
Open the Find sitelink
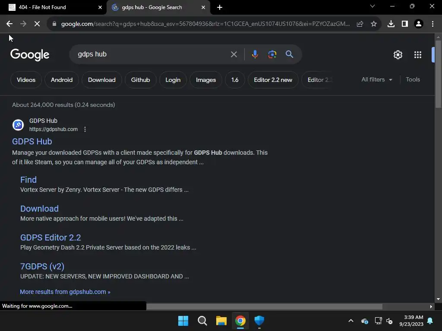point(28,180)
